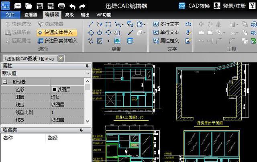This screenshot has height=162, width=257.
Task: Undo the last action
Action: pos(72,6)
